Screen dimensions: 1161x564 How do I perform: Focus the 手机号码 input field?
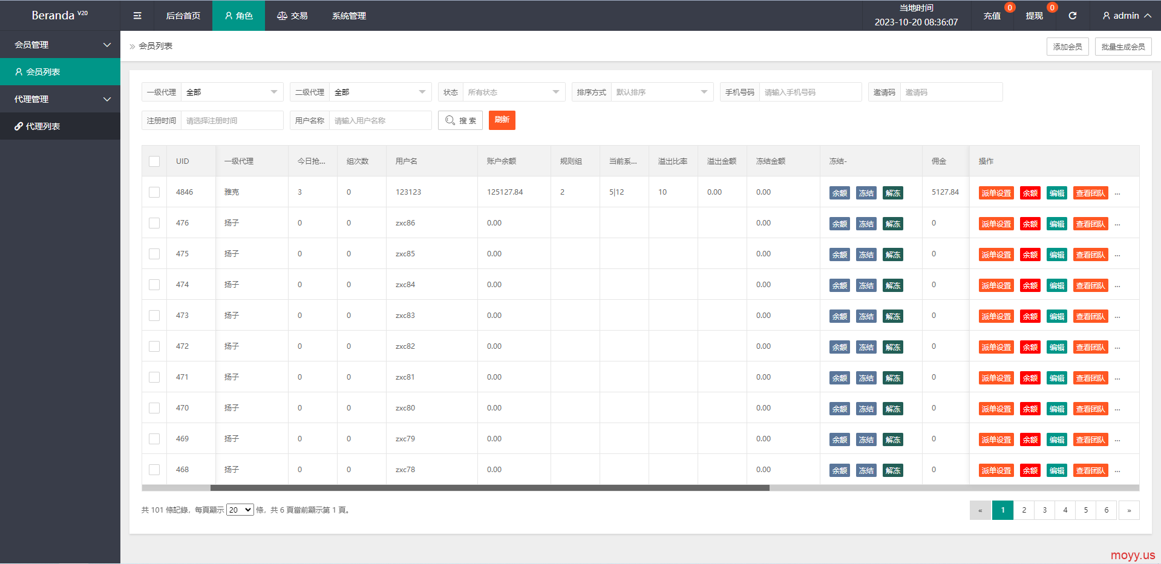pyautogui.click(x=810, y=92)
